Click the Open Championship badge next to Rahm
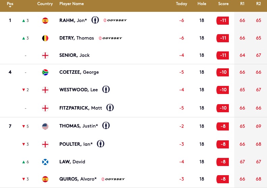Image resolution: width=267 pixels, height=188 pixels. click(95, 20)
